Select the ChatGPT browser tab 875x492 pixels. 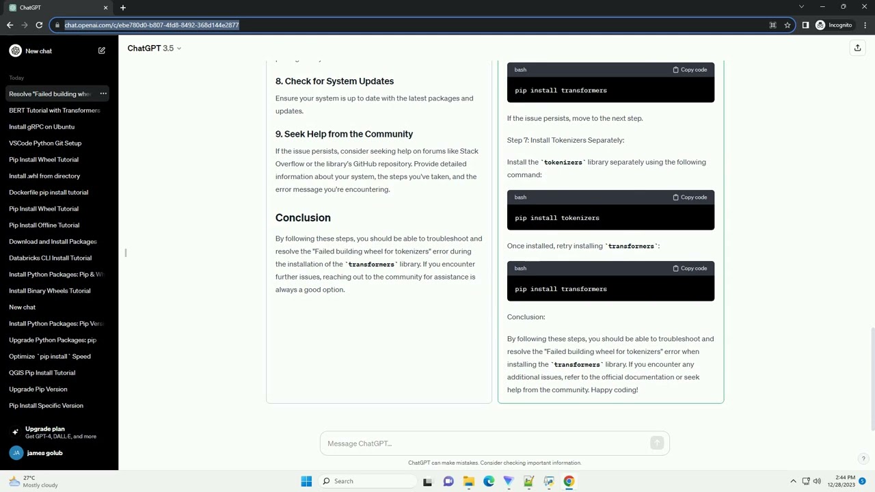tap(57, 8)
